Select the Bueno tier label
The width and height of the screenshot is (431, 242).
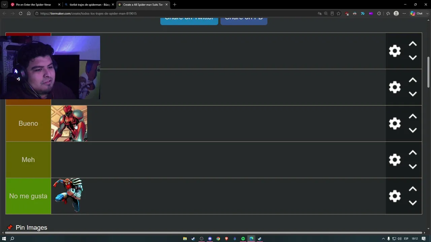pyautogui.click(x=28, y=123)
